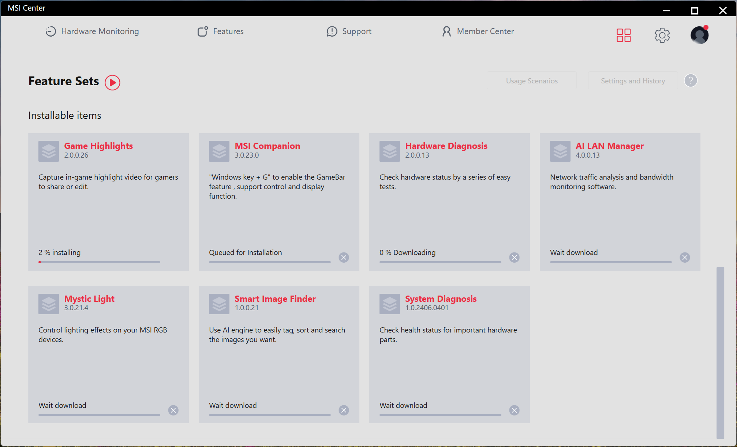Cancel System Diagnosis download
The image size is (737, 447).
pos(514,410)
